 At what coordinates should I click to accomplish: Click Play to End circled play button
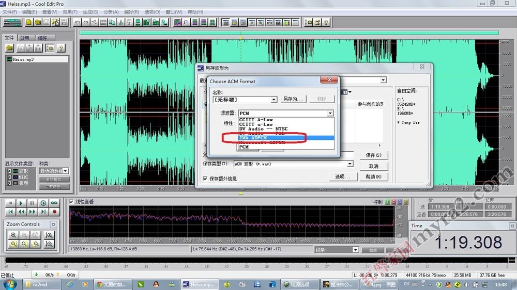tap(43, 203)
